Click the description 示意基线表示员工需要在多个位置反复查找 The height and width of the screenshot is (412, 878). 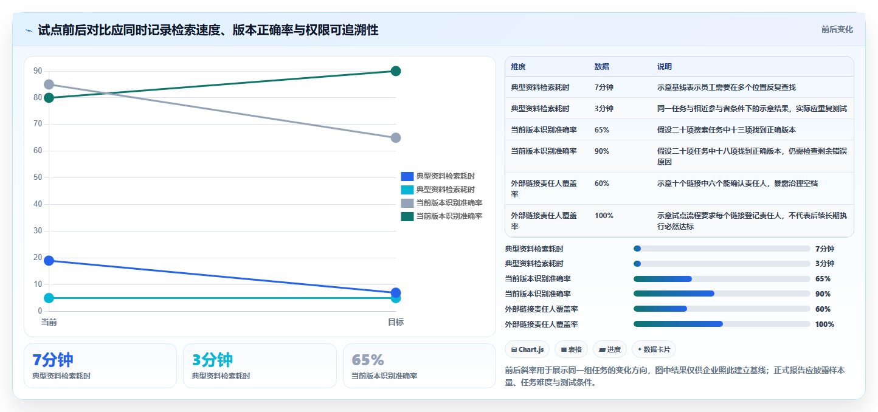pyautogui.click(x=727, y=88)
